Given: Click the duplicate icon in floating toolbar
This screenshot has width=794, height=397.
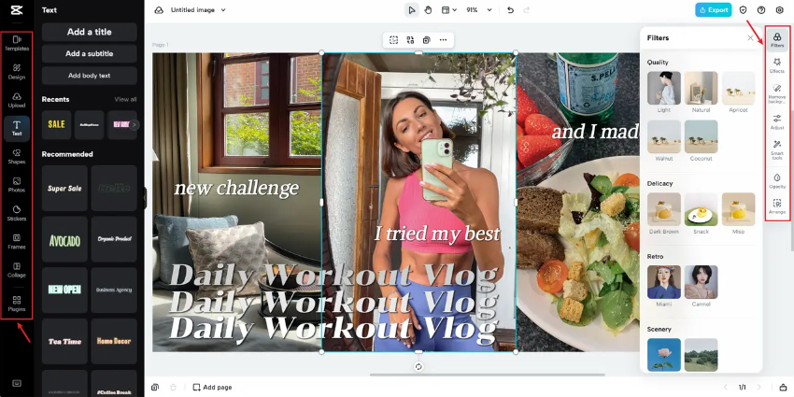Looking at the screenshot, I should pos(426,40).
